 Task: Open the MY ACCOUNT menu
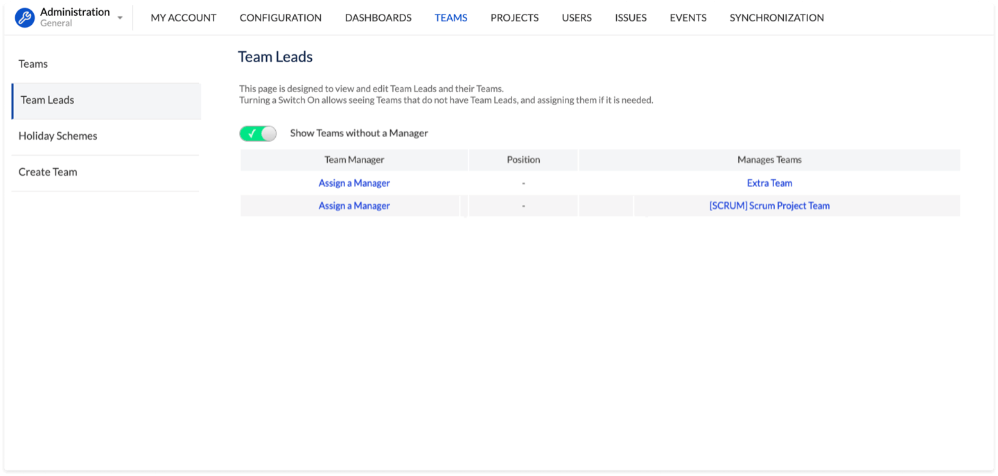pos(184,18)
